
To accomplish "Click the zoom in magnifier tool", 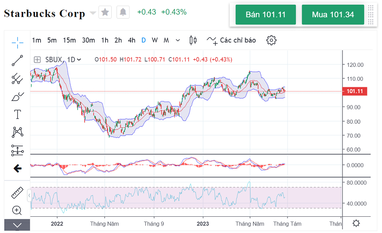I will click(18, 210).
